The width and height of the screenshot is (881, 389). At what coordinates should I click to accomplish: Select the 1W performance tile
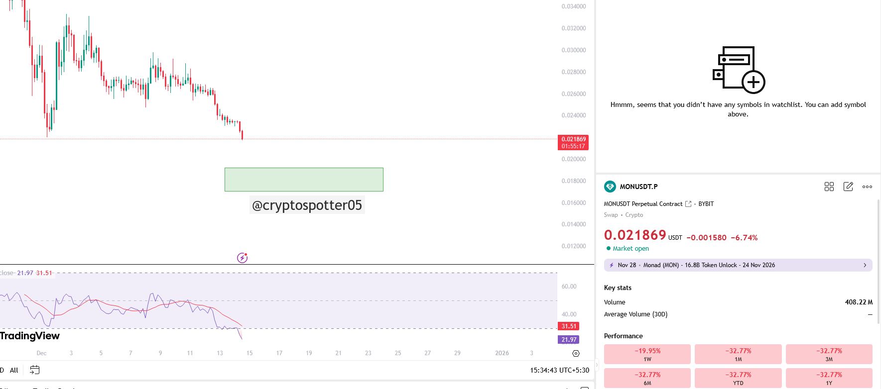pyautogui.click(x=647, y=354)
